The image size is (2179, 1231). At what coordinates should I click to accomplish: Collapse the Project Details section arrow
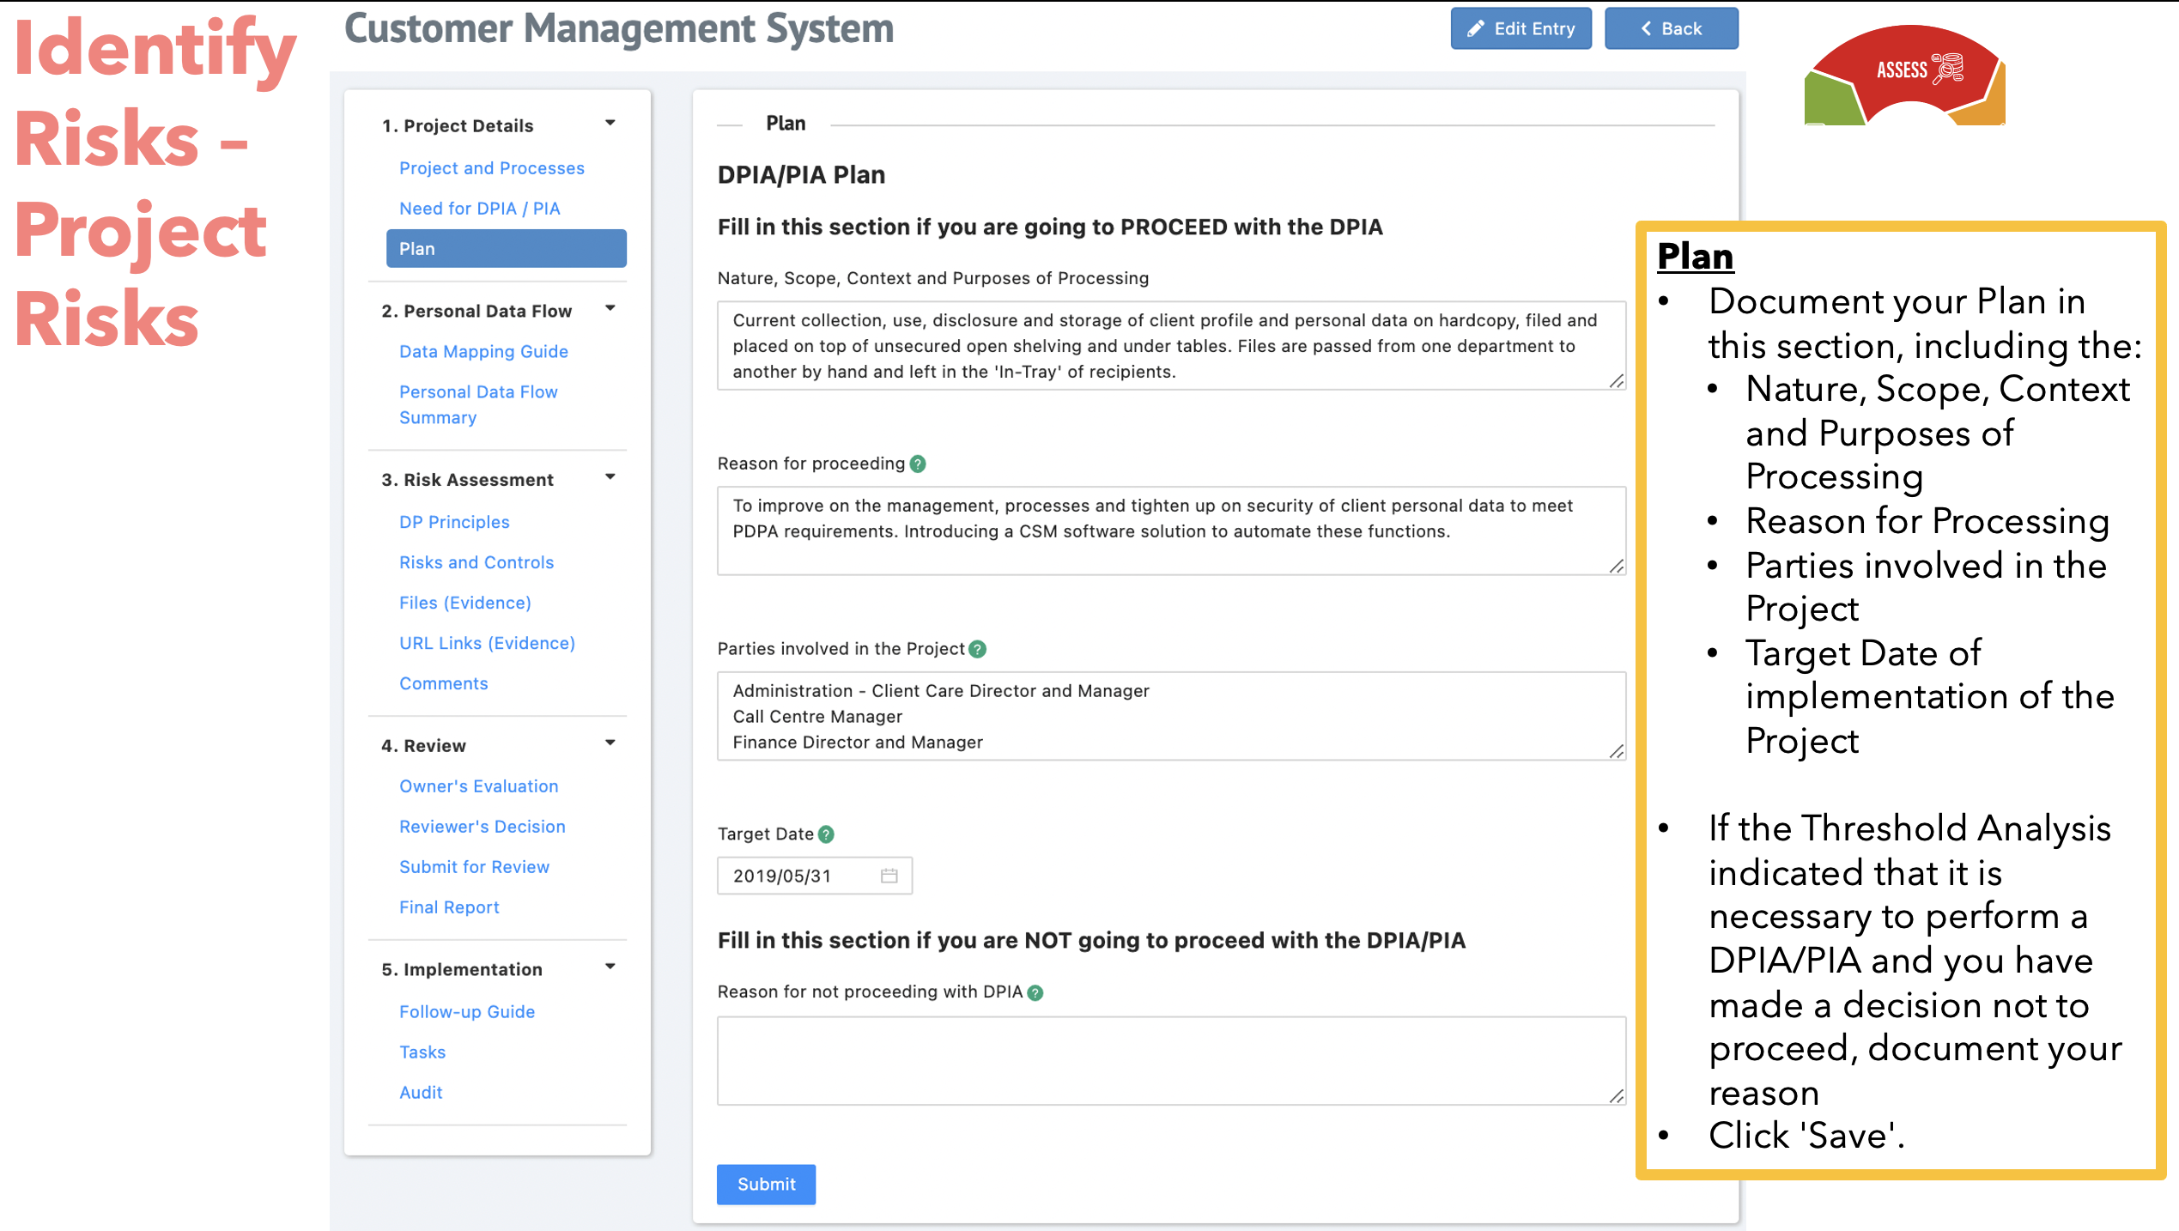click(x=610, y=123)
